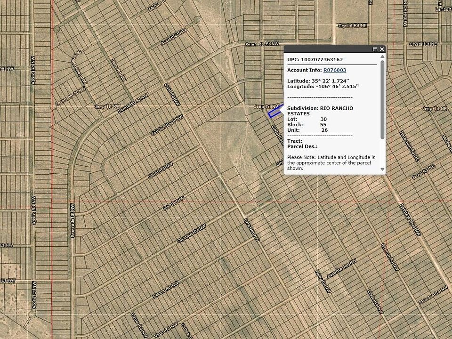This screenshot has width=452, height=339.
Task: Click the Harlequin Rd NE street label
Action: pyautogui.click(x=409, y=146)
